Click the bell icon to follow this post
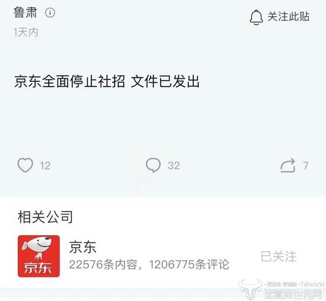Image resolution: width=326 pixels, height=301 pixels. point(256,17)
